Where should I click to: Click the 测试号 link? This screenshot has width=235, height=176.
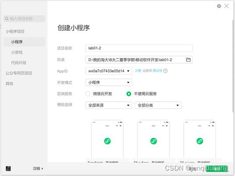157,71
